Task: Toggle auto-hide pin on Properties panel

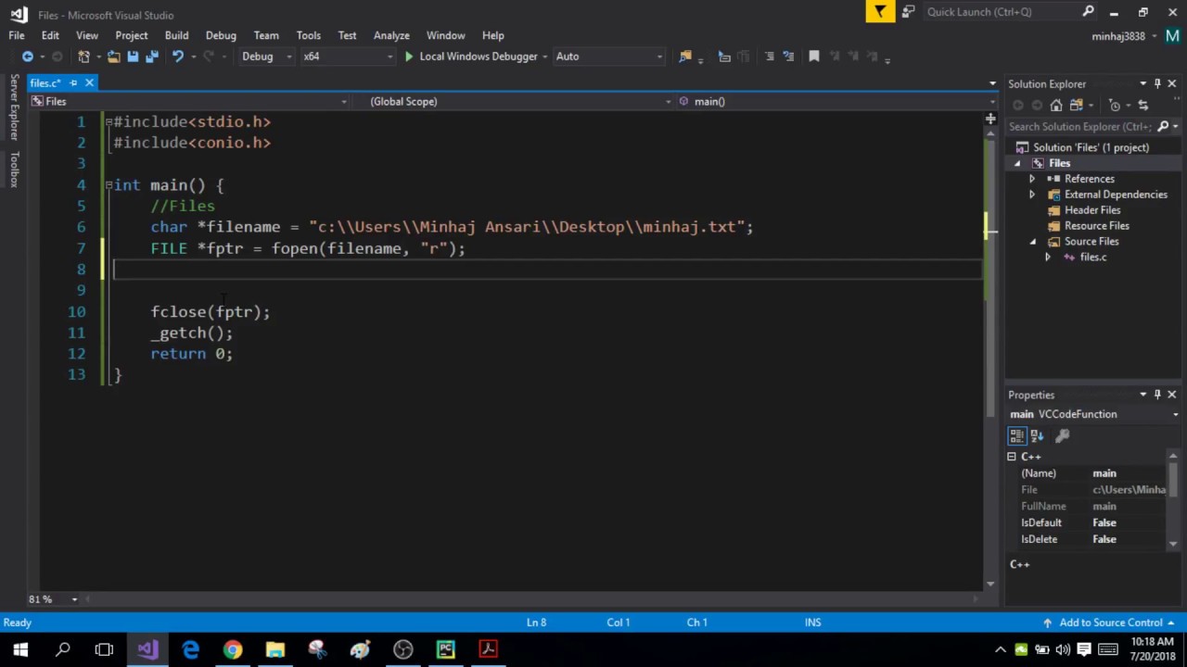Action: [1156, 395]
